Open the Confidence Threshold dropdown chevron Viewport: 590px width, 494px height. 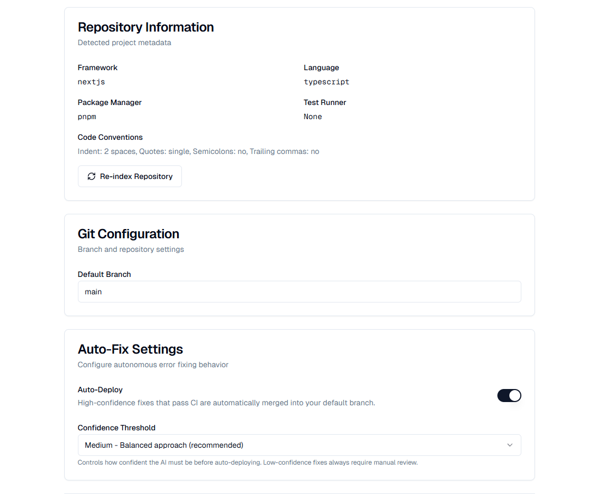[x=510, y=445]
